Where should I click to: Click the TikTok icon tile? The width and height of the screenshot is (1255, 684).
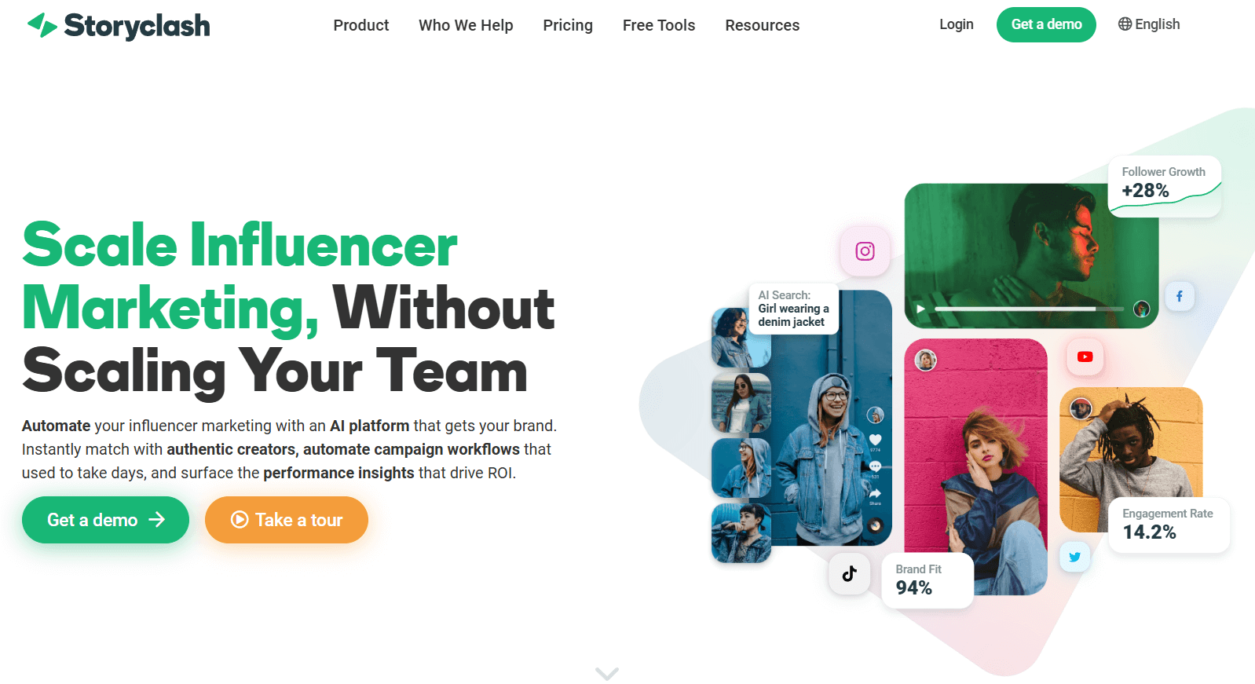point(849,574)
